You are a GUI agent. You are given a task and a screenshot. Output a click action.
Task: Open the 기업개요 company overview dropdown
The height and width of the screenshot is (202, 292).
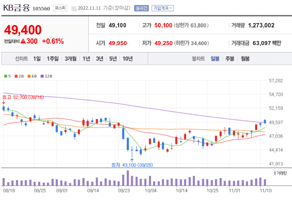[x=162, y=8]
